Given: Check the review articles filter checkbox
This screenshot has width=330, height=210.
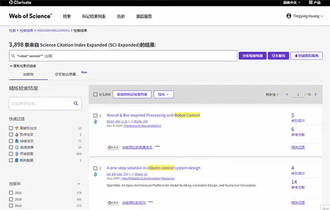Looking at the screenshot, I should coord(11,141).
